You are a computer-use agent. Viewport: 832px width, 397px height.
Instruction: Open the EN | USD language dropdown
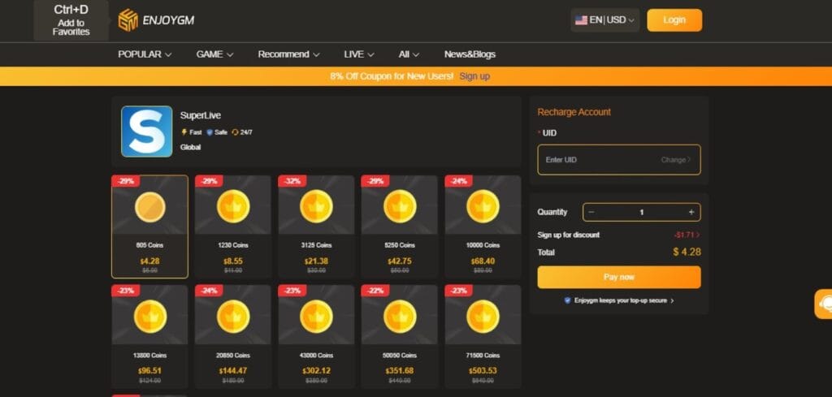click(x=605, y=20)
